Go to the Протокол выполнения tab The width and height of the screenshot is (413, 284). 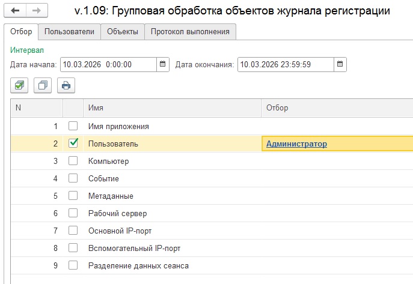[191, 31]
